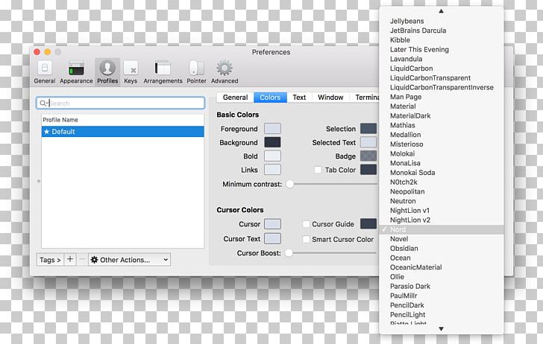Screen dimensions: 543x344
Task: Click the Cursor Boost slider knob
Action: (289, 253)
